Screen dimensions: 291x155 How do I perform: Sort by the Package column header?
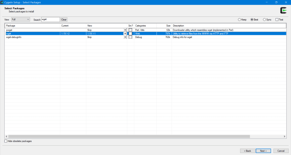[x=32, y=25]
